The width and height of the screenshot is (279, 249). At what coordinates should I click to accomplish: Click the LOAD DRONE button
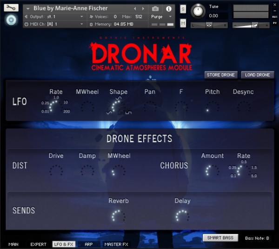tap(257, 75)
